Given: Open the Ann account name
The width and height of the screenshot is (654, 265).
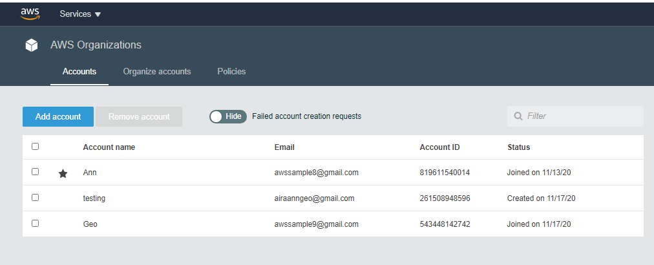Looking at the screenshot, I should pyautogui.click(x=90, y=173).
